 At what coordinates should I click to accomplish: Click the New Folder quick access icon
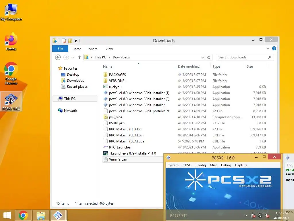click(70, 41)
